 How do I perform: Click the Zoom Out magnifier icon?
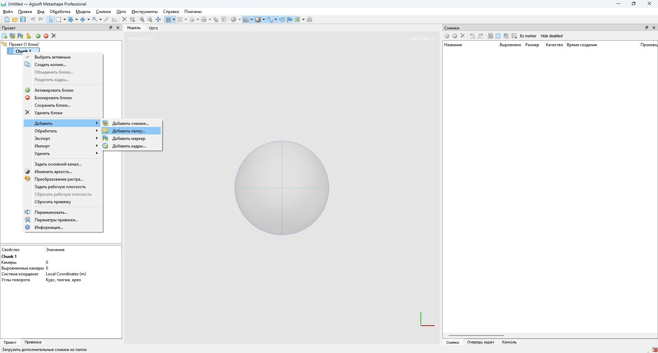point(150,19)
